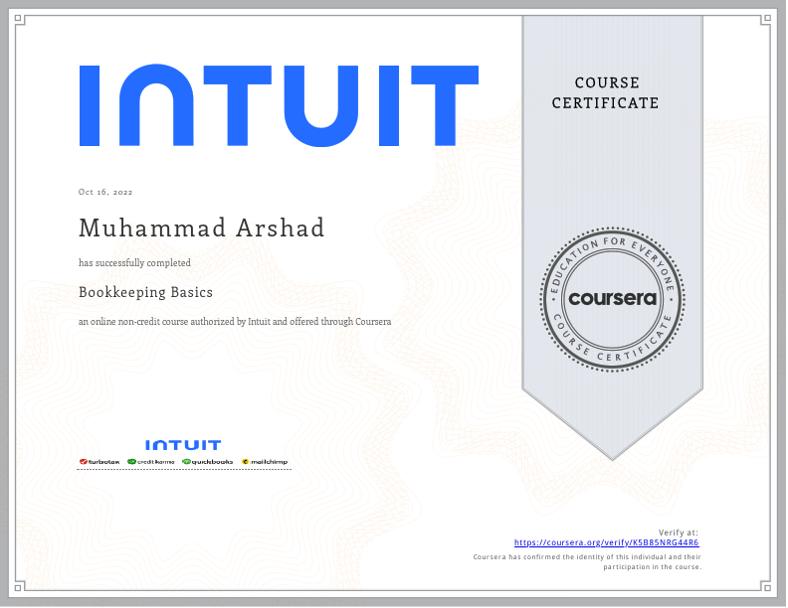The image size is (788, 608).
Task: Select the name Muhammad Arshad
Action: click(x=202, y=228)
